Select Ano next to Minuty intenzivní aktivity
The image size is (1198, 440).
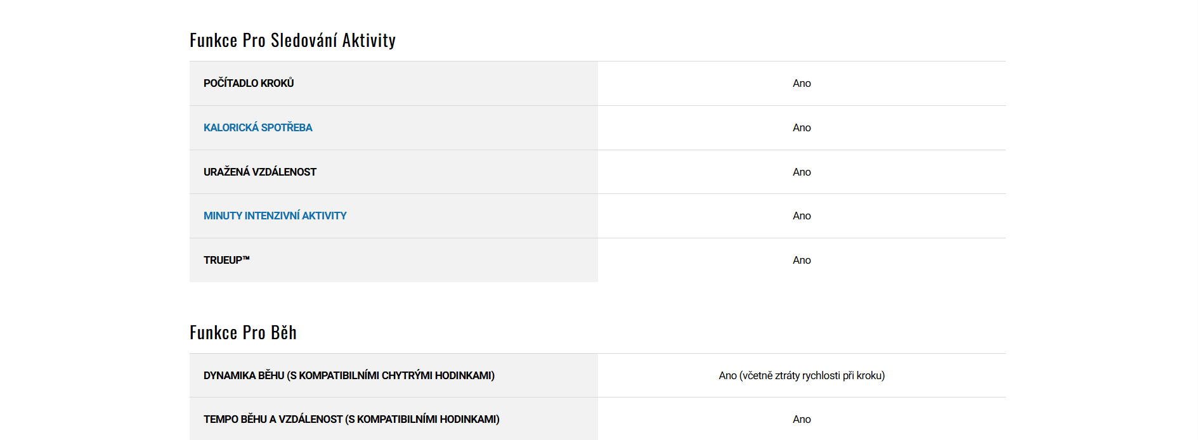coord(802,216)
